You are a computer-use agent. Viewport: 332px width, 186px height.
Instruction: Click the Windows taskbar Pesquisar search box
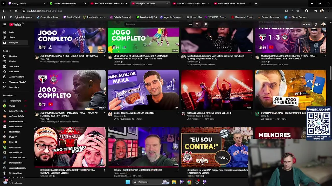pos(151,182)
